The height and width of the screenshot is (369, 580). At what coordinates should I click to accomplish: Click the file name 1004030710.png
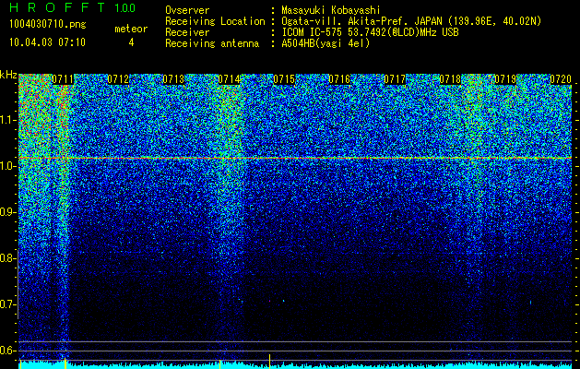pos(48,25)
